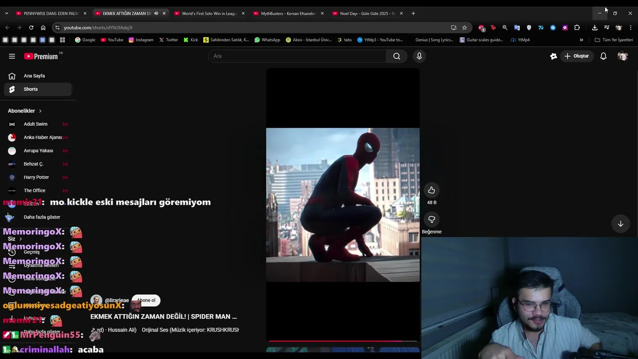638x359 pixels.
Task: Open the Orijinal Ses music link
Action: (190, 330)
